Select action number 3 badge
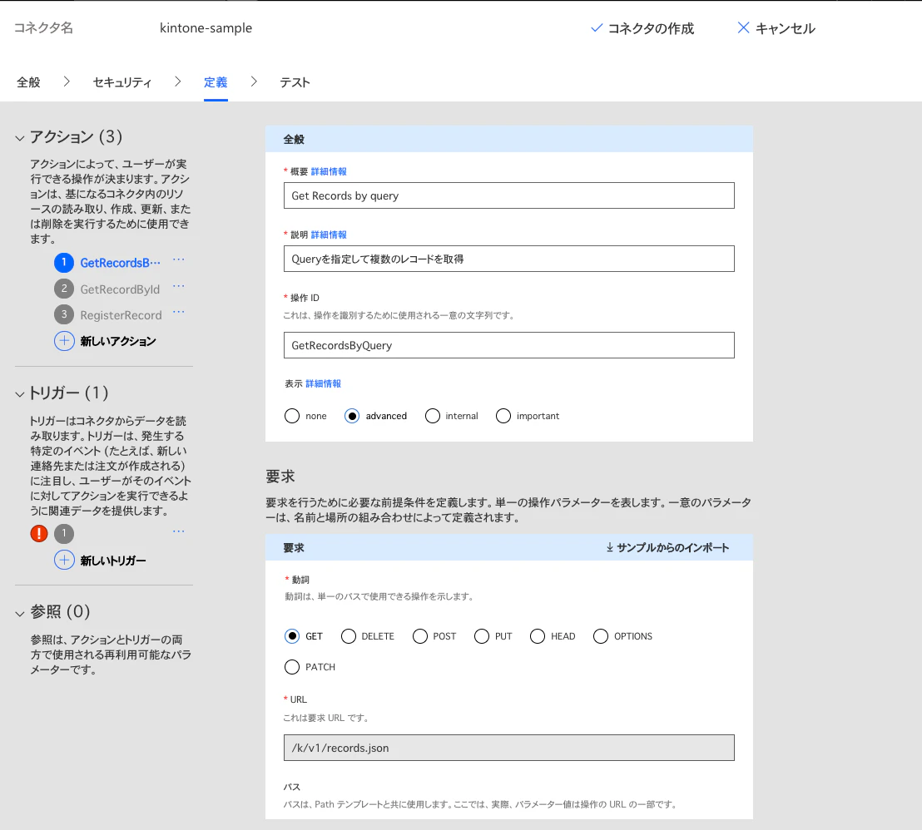 point(64,314)
